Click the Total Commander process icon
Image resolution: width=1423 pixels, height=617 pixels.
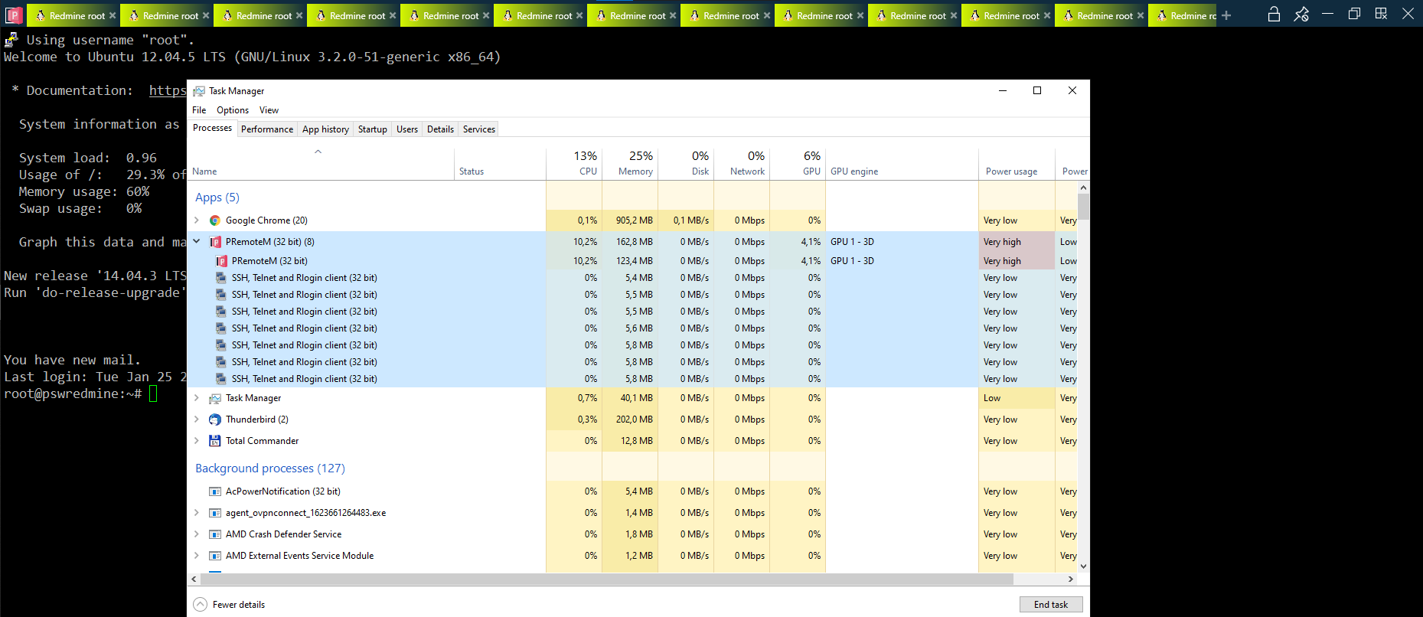tap(215, 441)
